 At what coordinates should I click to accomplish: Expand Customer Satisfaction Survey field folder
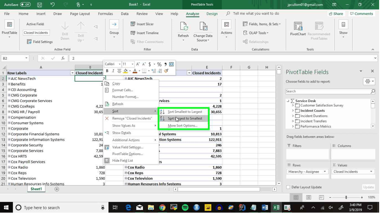(293, 105)
